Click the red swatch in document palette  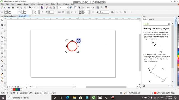point(14,89)
